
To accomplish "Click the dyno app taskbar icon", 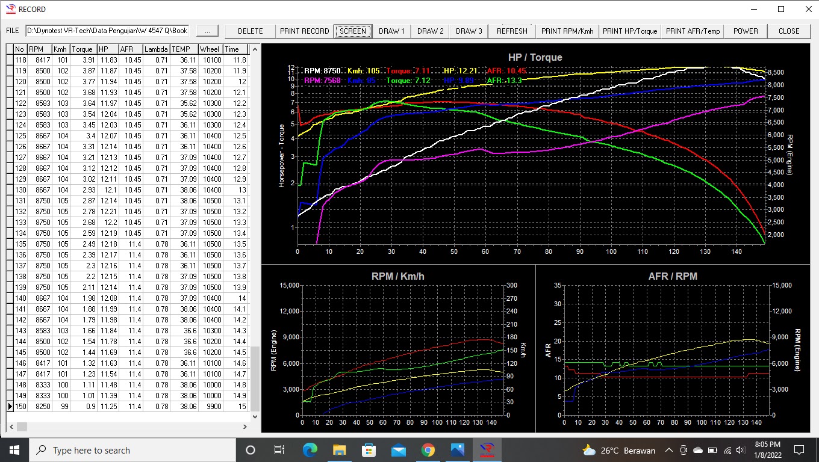I will click(x=487, y=450).
